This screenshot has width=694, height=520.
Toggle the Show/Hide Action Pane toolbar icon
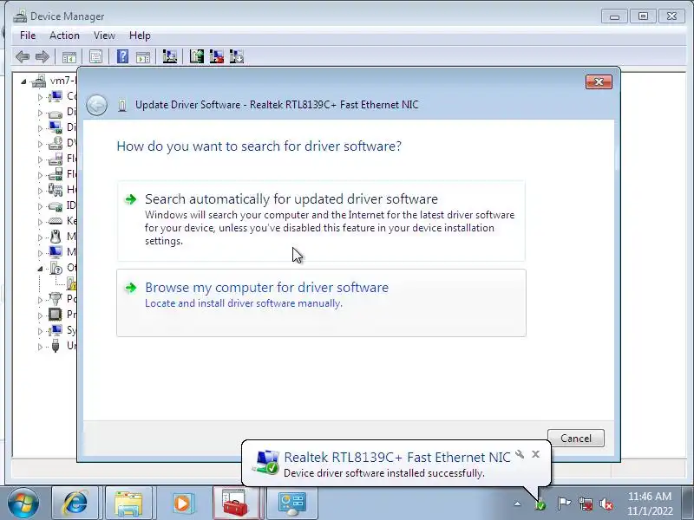[143, 56]
